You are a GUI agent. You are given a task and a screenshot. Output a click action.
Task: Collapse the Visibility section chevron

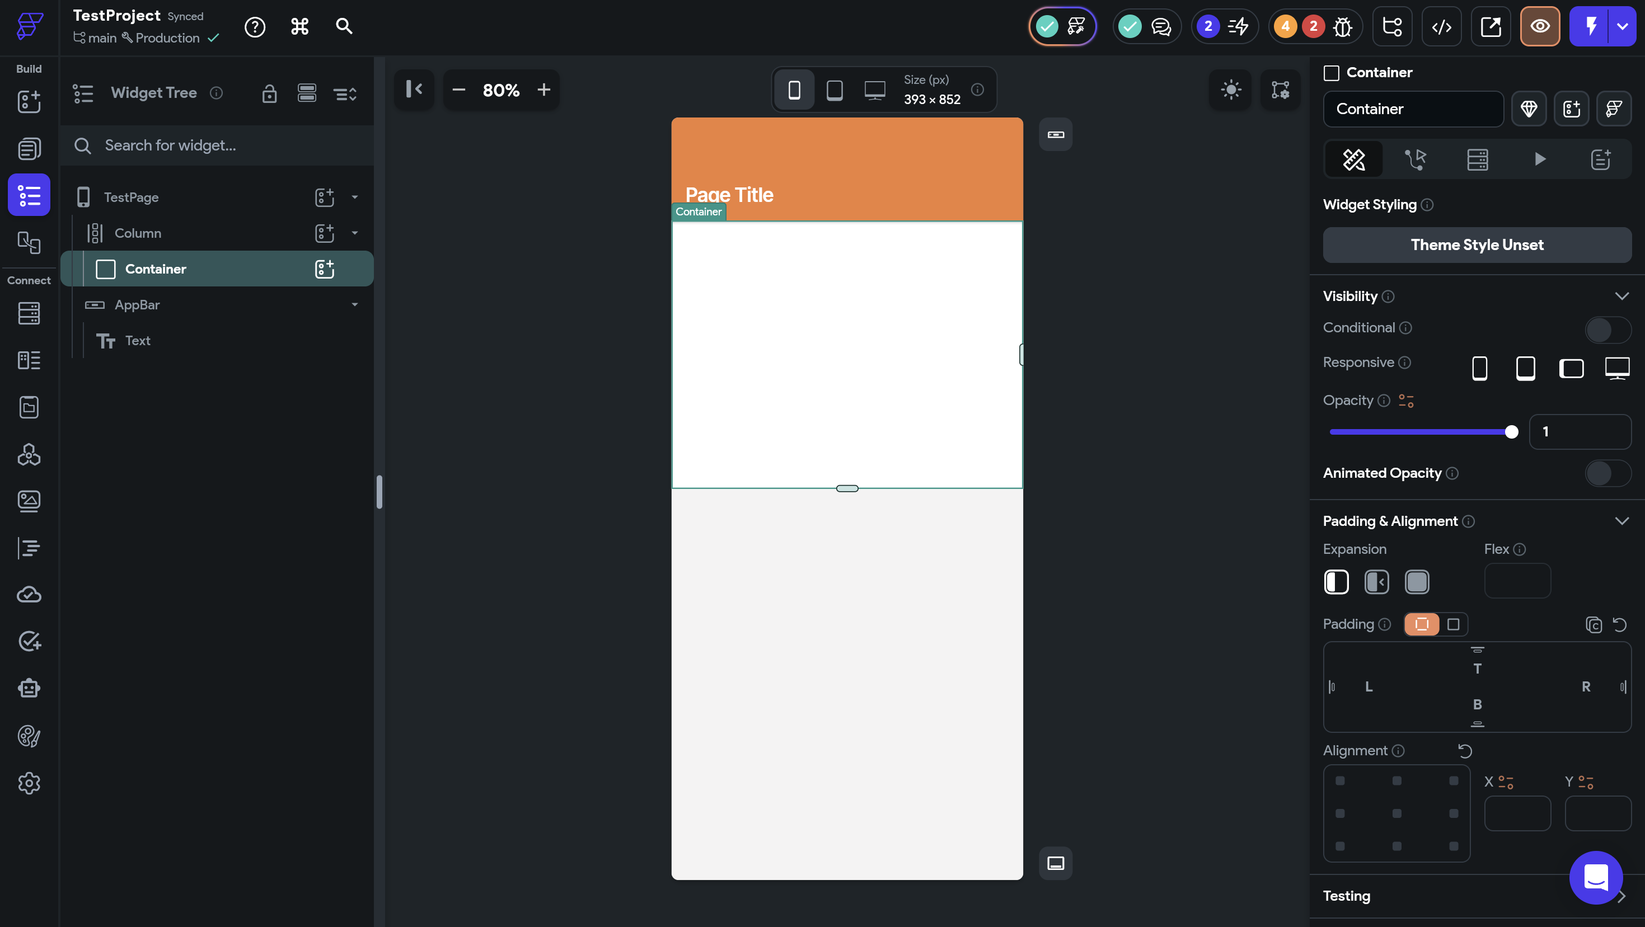[1621, 297]
